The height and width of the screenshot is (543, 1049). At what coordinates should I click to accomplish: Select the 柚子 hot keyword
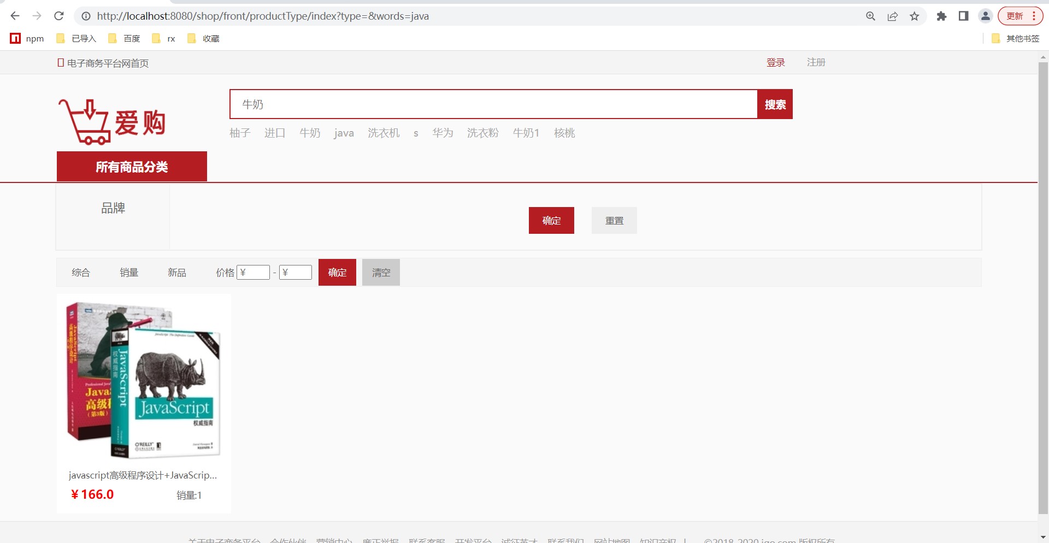point(240,133)
